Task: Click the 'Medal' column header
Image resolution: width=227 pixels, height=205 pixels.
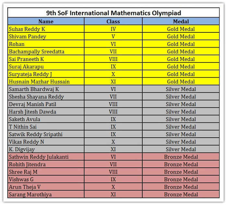Action: pyautogui.click(x=181, y=21)
